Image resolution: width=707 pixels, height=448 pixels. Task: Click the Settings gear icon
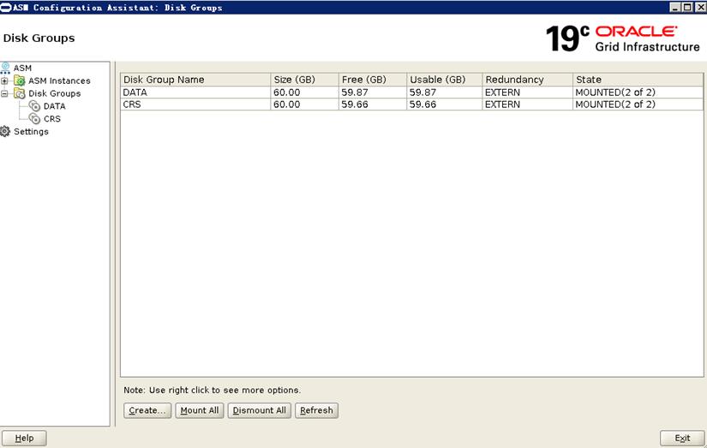(x=5, y=131)
